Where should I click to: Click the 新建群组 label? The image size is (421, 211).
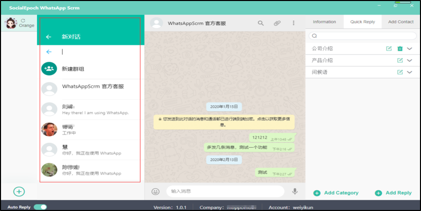coord(73,69)
